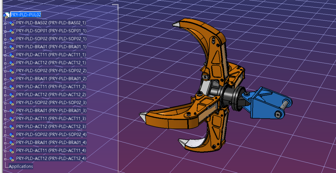Select PRY-PLD-BRA01 (PRY-PLD-BRA01_4) label
336x173 pixels.
[51, 143]
